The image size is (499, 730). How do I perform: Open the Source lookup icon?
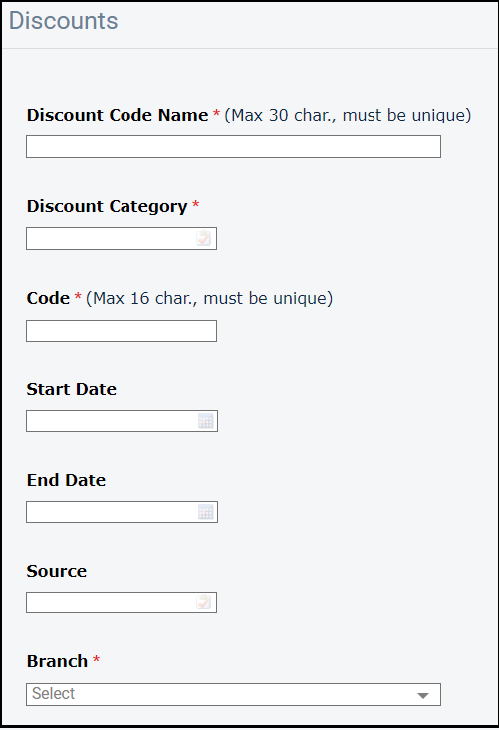tap(203, 602)
